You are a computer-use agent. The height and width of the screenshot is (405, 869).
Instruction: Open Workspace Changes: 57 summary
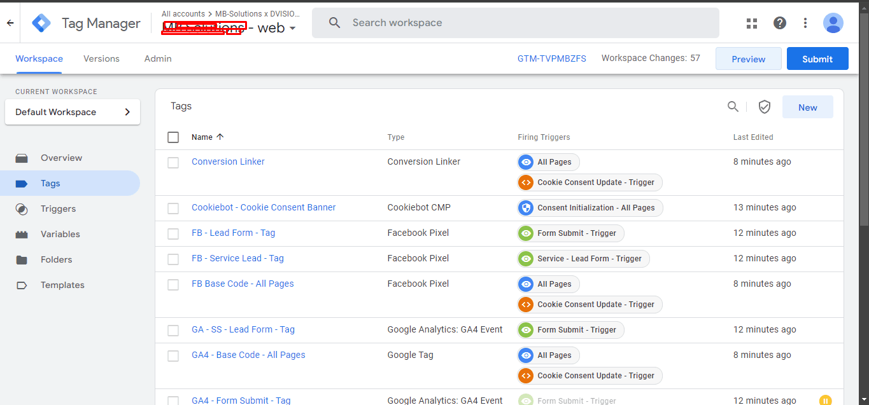pyautogui.click(x=651, y=58)
